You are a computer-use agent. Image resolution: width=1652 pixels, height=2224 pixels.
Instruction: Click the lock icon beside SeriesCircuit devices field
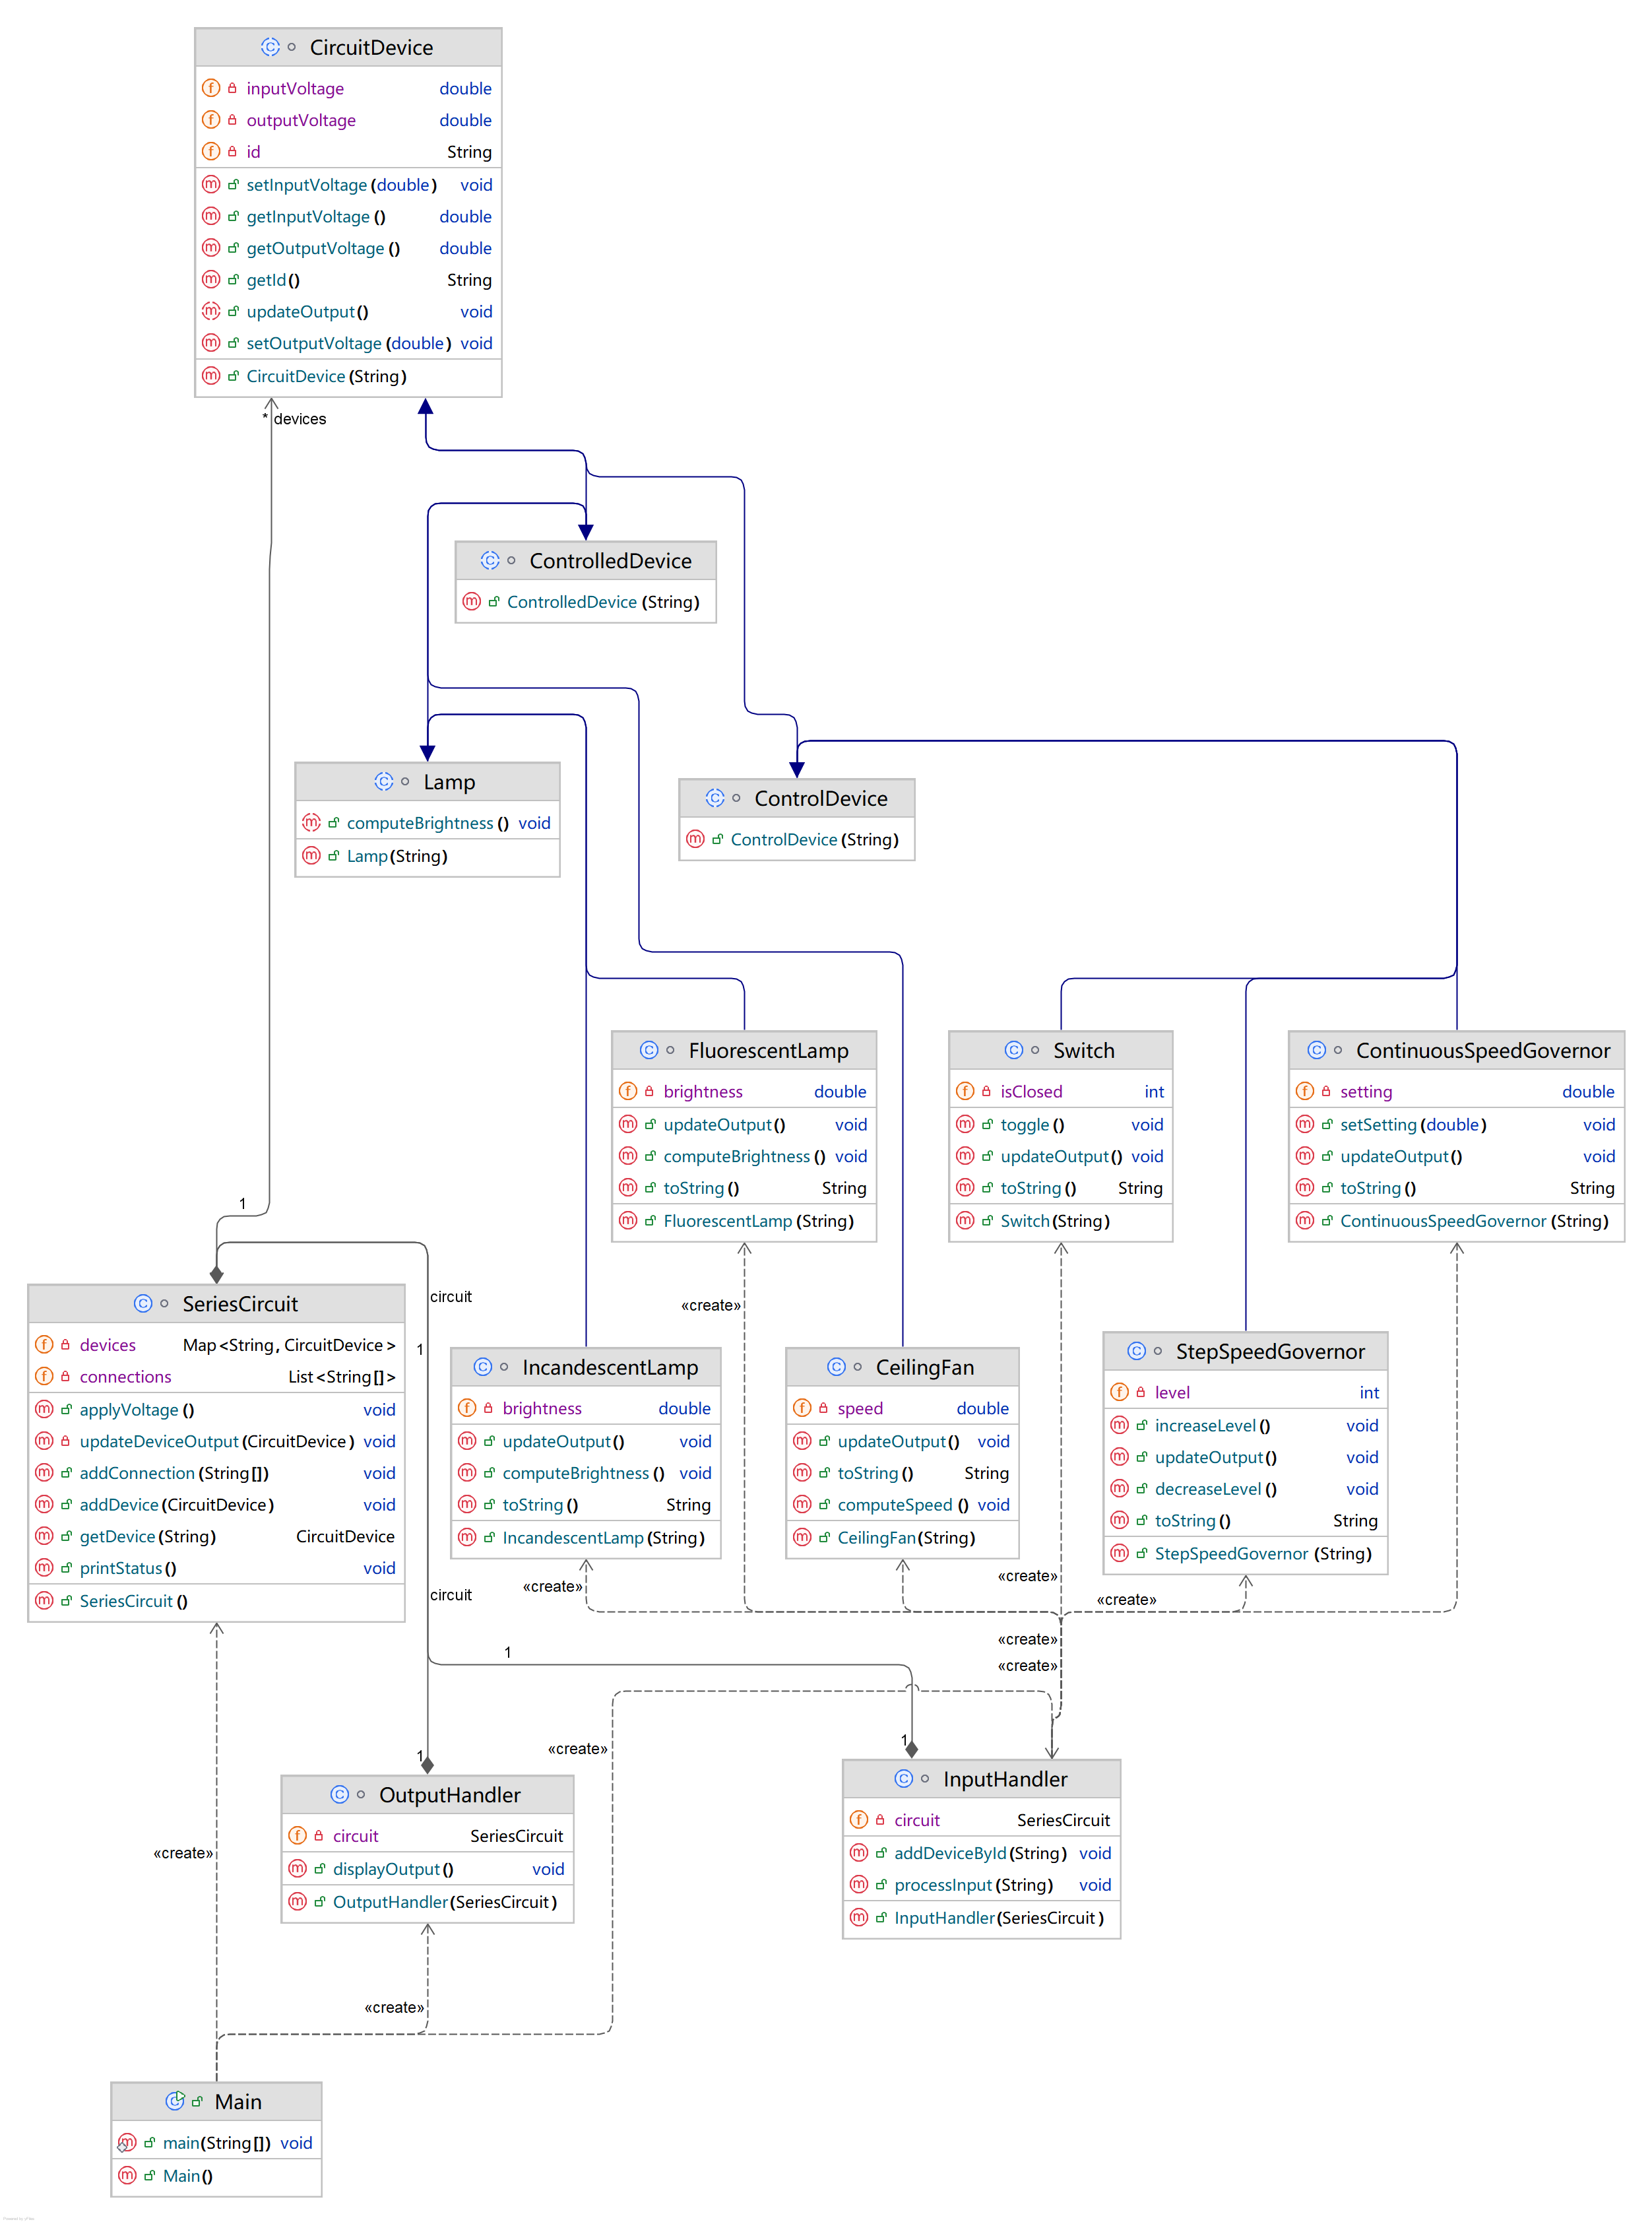point(65,1344)
